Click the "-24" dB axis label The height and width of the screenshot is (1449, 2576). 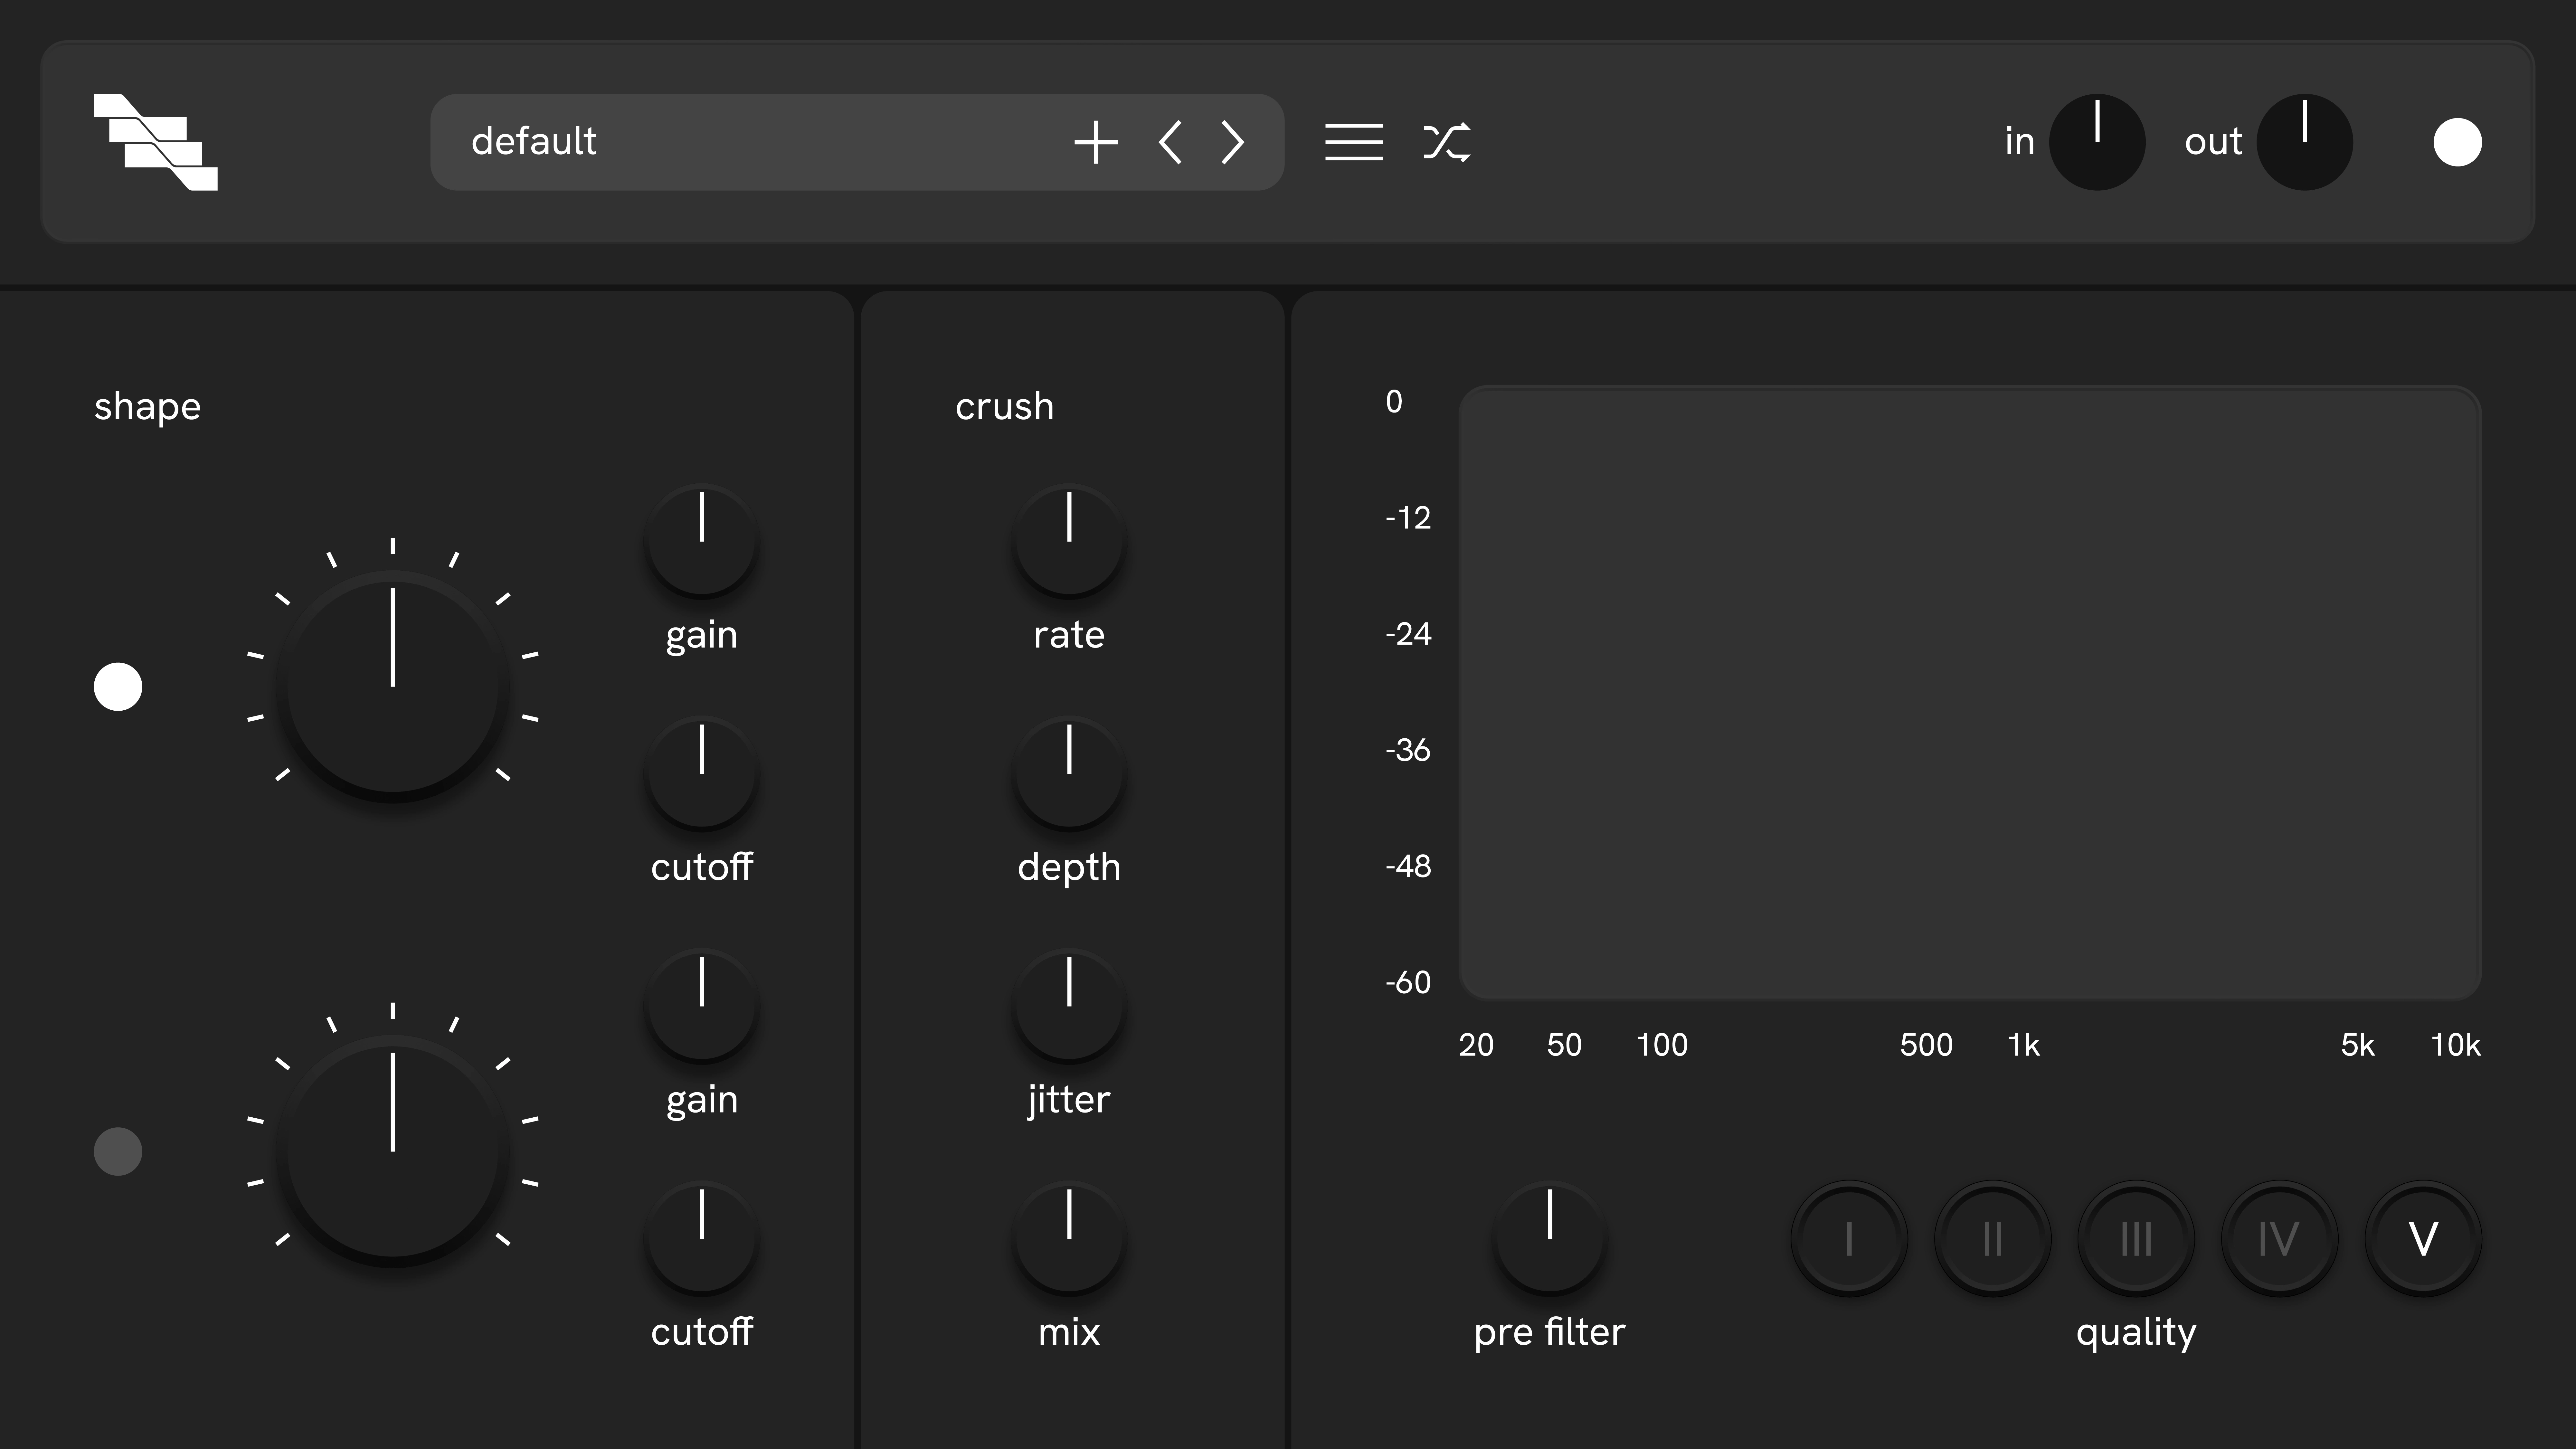click(1408, 634)
